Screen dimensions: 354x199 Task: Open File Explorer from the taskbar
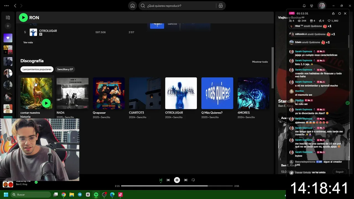(72, 195)
